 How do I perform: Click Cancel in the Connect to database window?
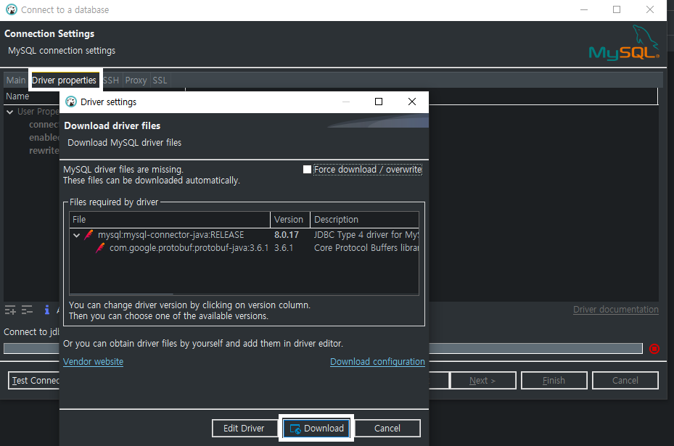[625, 380]
